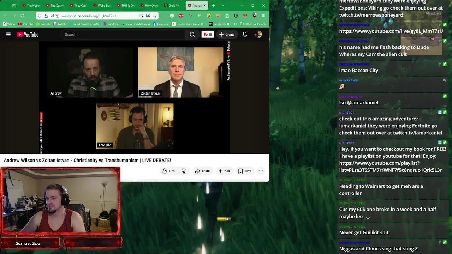Open the Rumble bookmark
This screenshot has width=452, height=254.
[43, 24]
